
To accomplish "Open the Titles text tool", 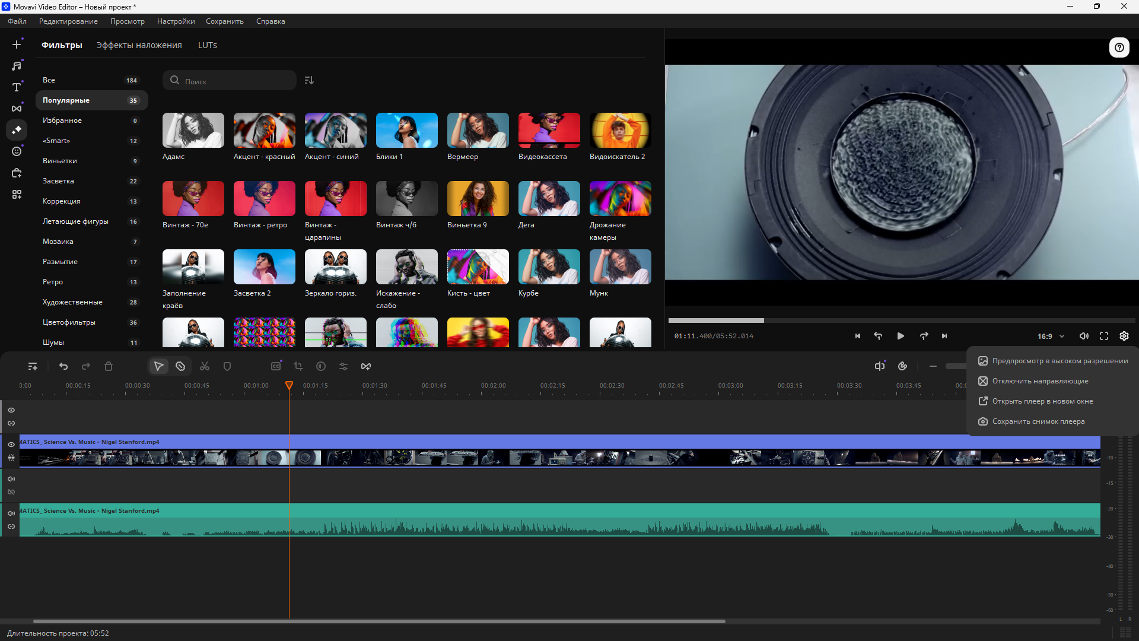I will tap(17, 87).
